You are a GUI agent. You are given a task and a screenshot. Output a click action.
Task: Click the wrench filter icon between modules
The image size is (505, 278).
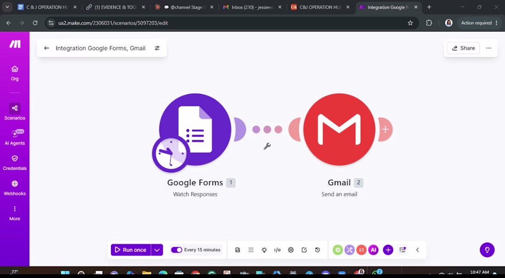click(x=267, y=146)
